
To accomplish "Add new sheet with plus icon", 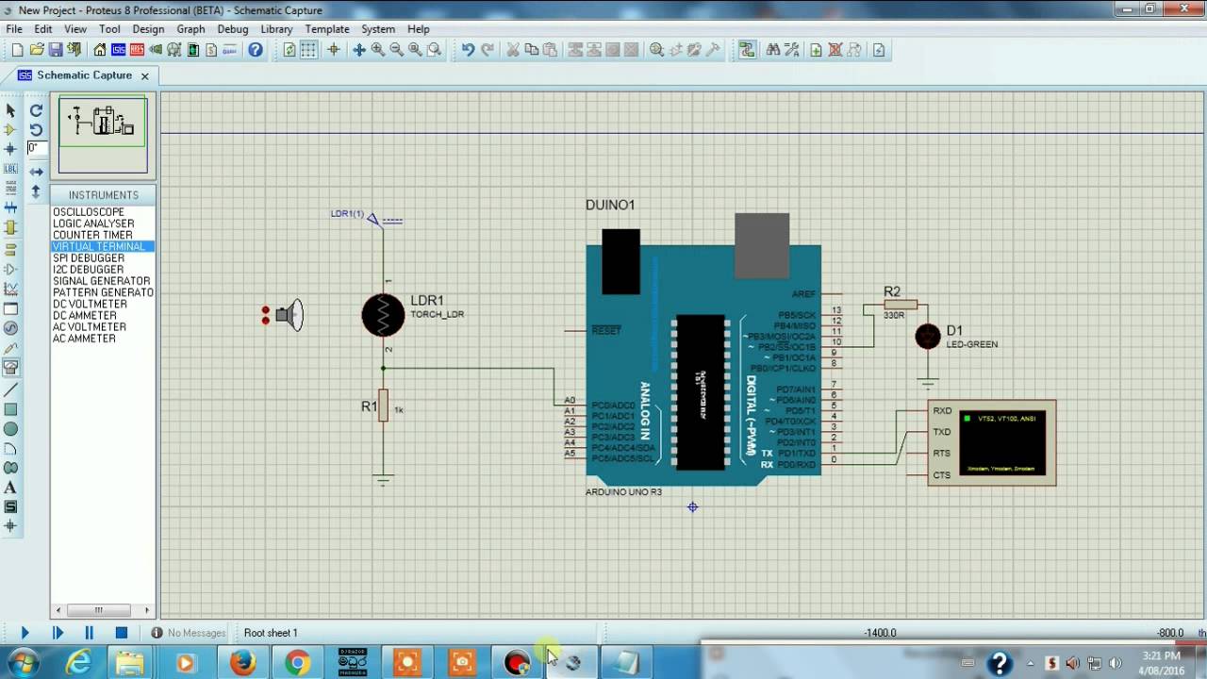I will pyautogui.click(x=817, y=50).
